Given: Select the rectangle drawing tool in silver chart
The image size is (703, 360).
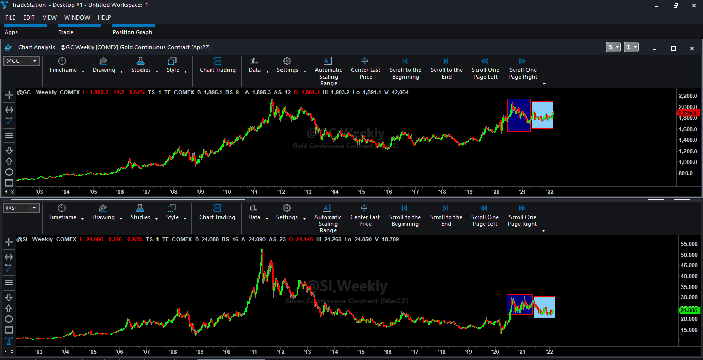Looking at the screenshot, I should click(x=9, y=330).
